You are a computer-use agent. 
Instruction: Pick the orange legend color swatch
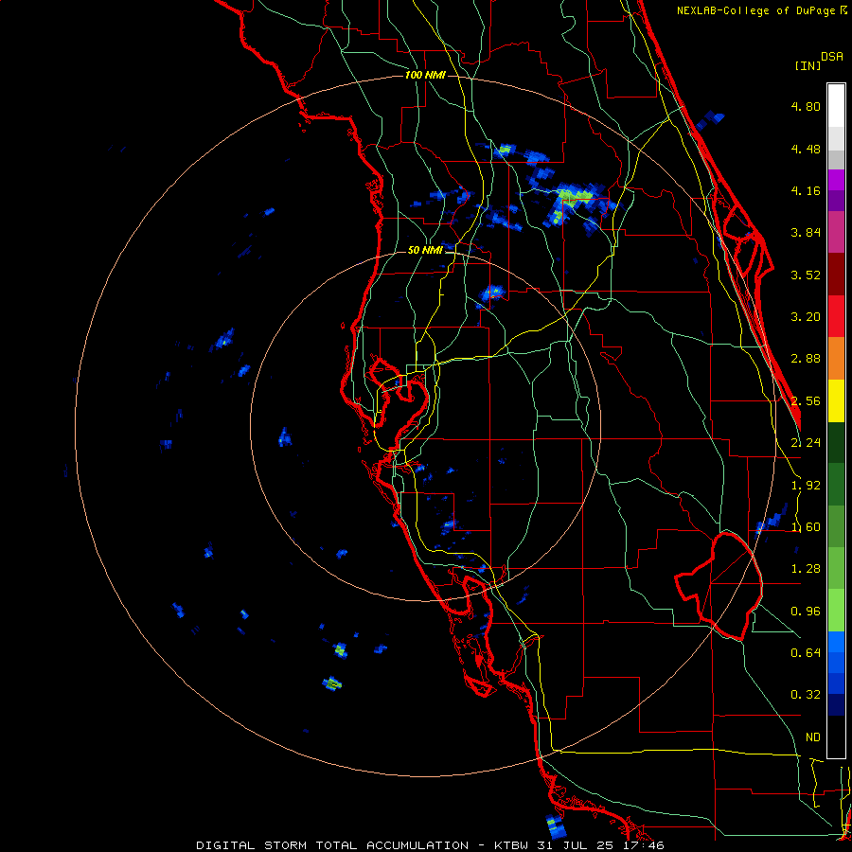coord(836,359)
